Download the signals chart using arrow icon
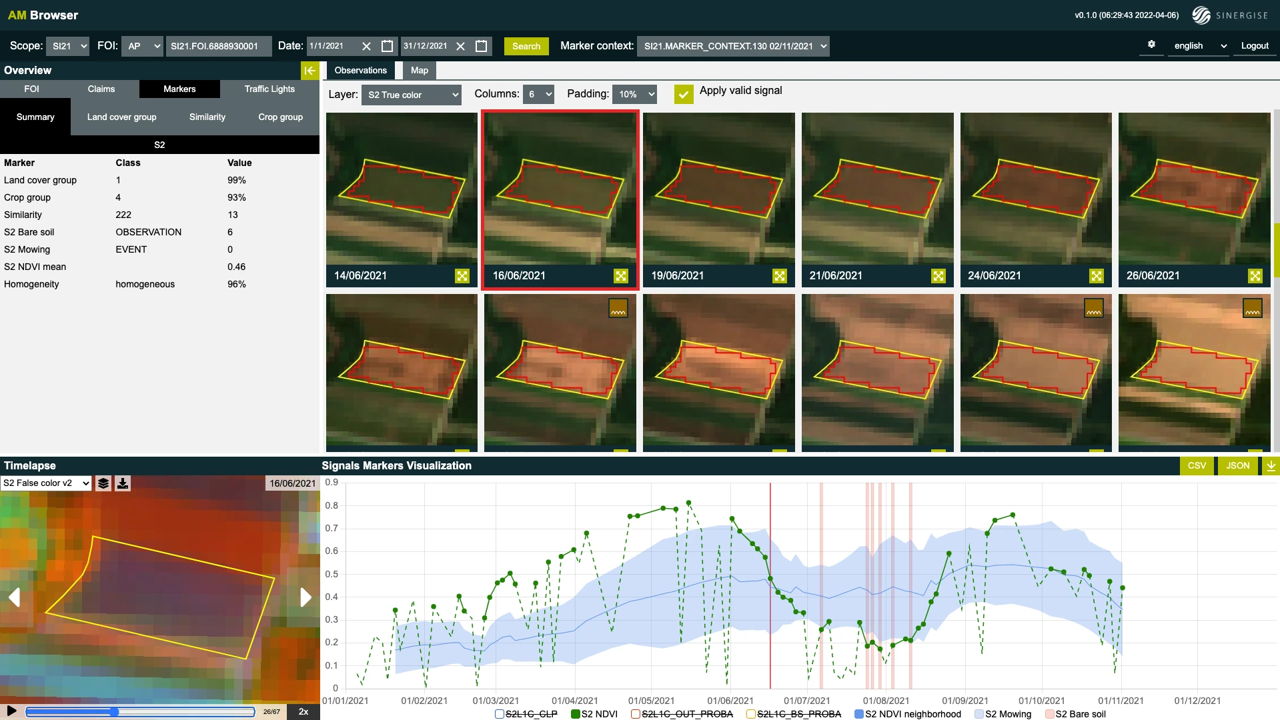 [x=1271, y=466]
